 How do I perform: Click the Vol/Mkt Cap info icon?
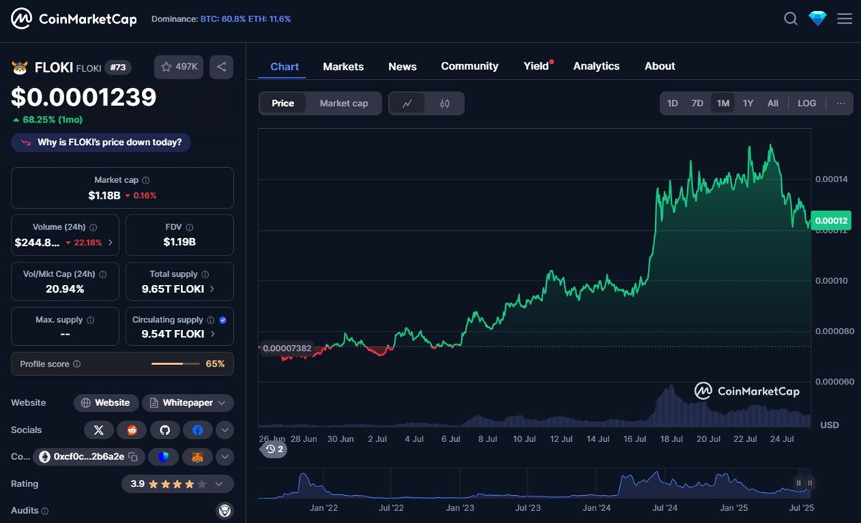click(x=103, y=274)
